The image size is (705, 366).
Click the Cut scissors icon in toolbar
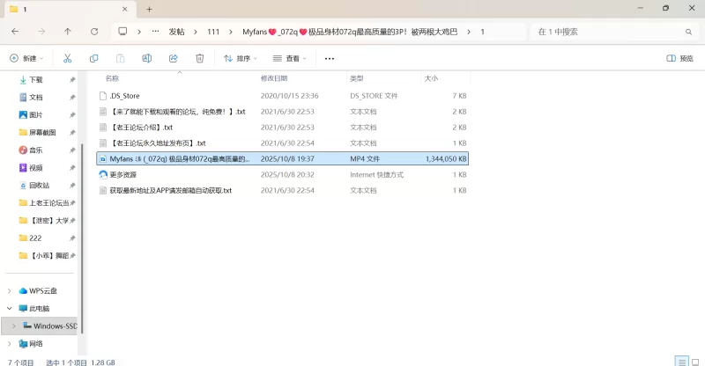coord(67,58)
